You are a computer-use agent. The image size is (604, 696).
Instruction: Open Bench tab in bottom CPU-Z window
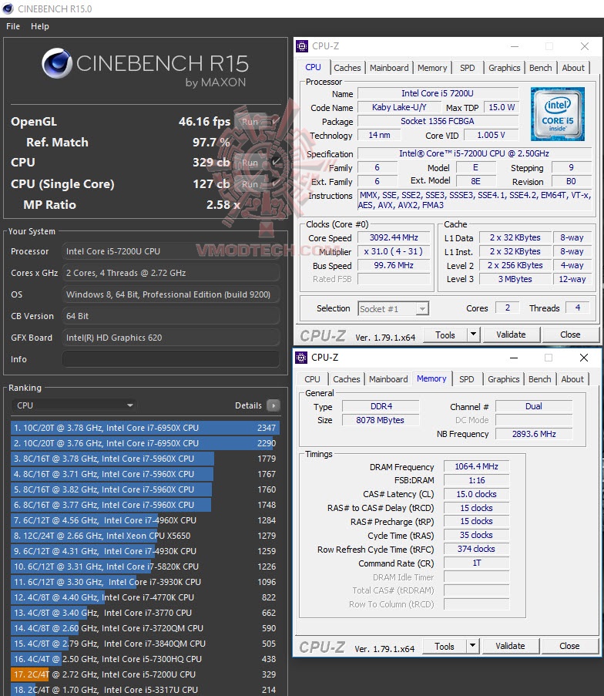(539, 379)
